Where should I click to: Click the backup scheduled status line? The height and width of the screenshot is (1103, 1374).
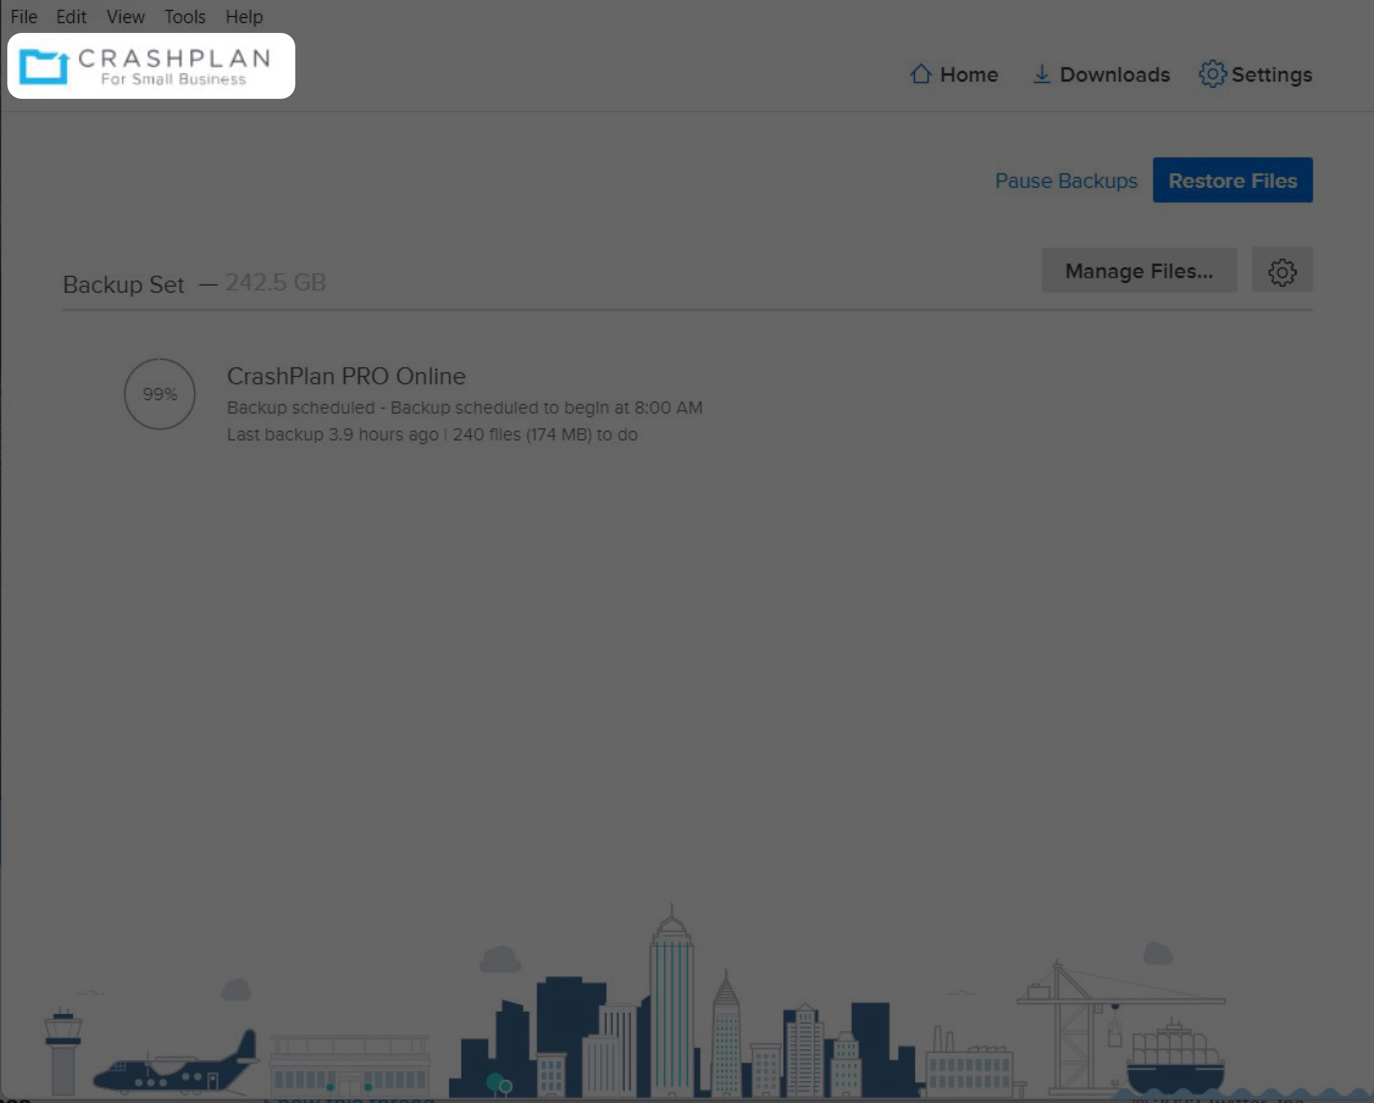(x=464, y=408)
